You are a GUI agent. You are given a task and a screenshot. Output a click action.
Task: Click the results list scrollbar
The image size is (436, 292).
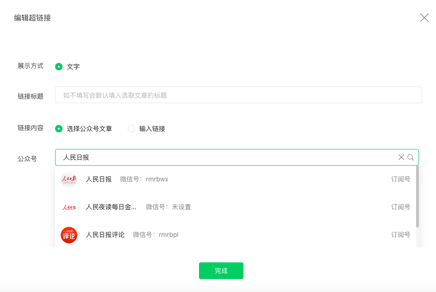[x=417, y=196]
